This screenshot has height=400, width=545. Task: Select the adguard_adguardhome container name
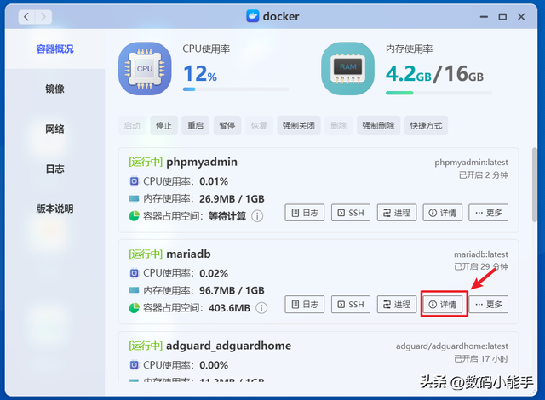pos(229,346)
